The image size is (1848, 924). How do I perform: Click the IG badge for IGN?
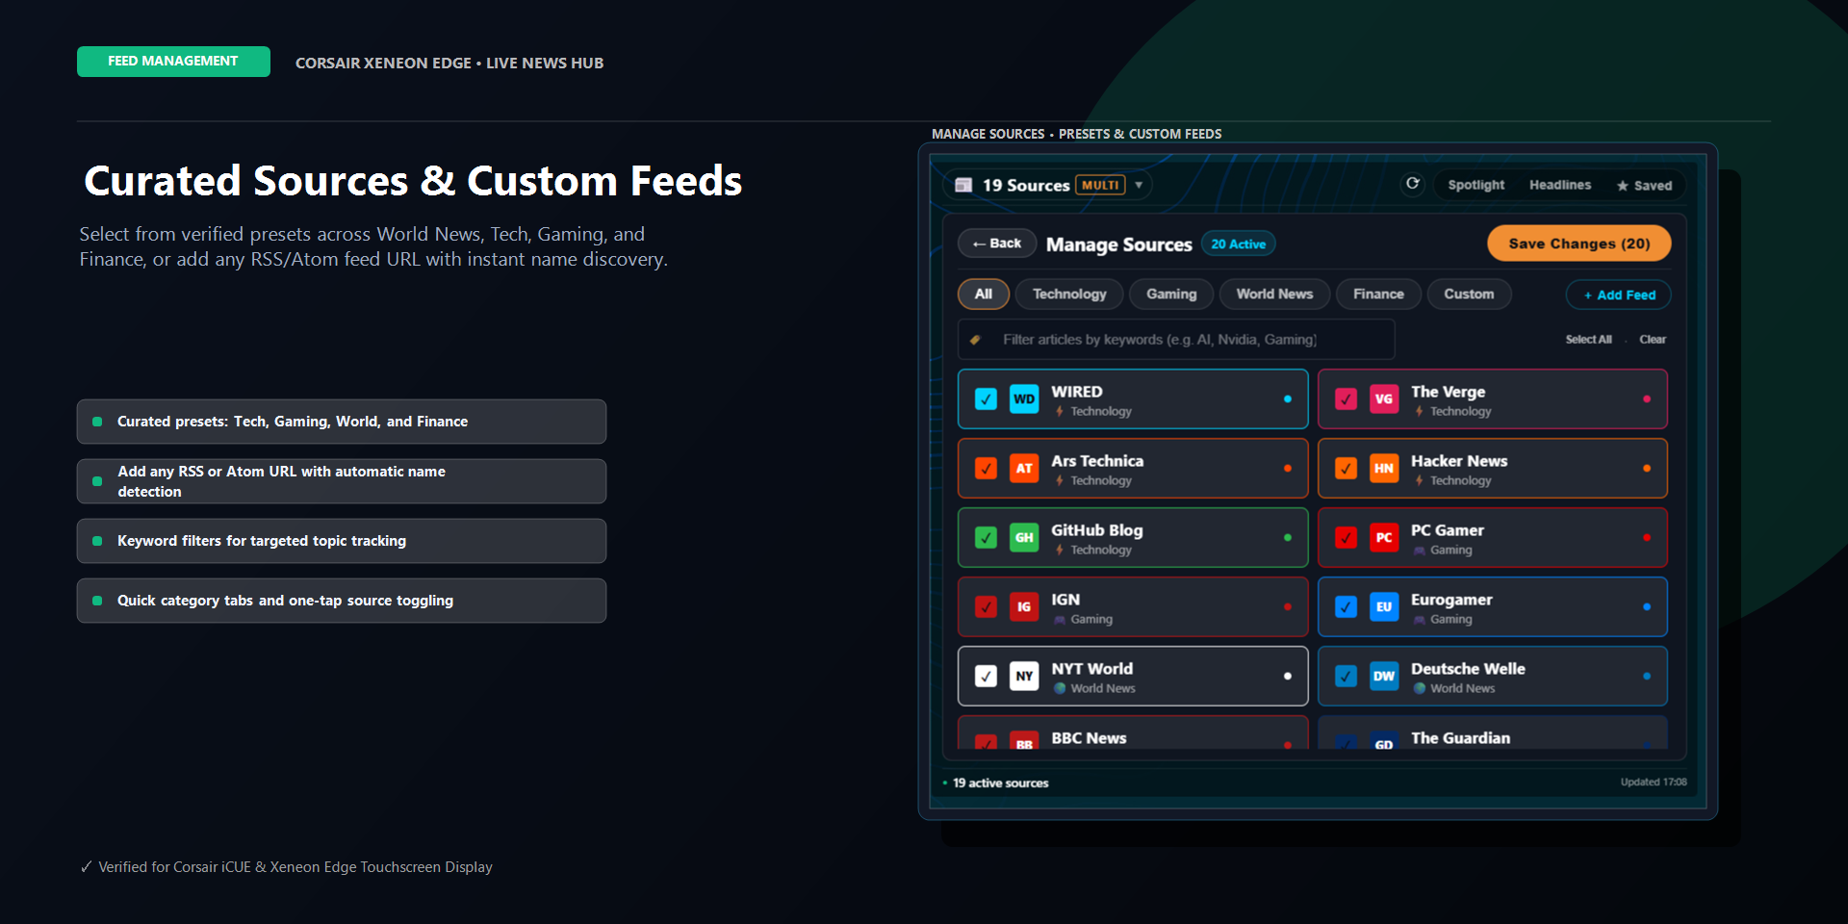tap(1024, 606)
